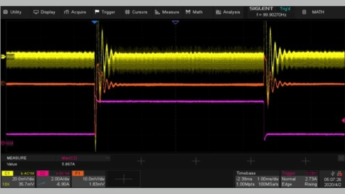345x194 pixels.
Task: Toggle channel C2 magenta label
Action: click(x=42, y=174)
